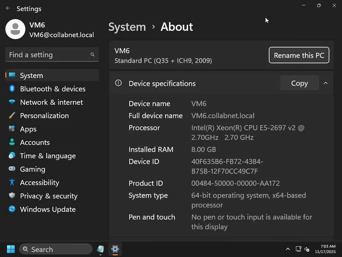
Task: Click the Rename this PC button
Action: [299, 55]
